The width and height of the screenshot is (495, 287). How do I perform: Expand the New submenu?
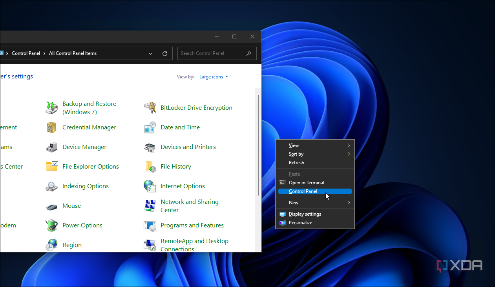(294, 202)
